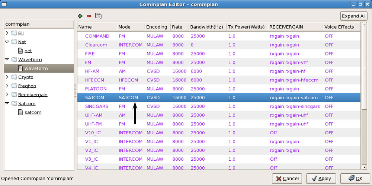Sort by the Rate column header
The width and height of the screenshot is (372, 186).
click(180, 27)
